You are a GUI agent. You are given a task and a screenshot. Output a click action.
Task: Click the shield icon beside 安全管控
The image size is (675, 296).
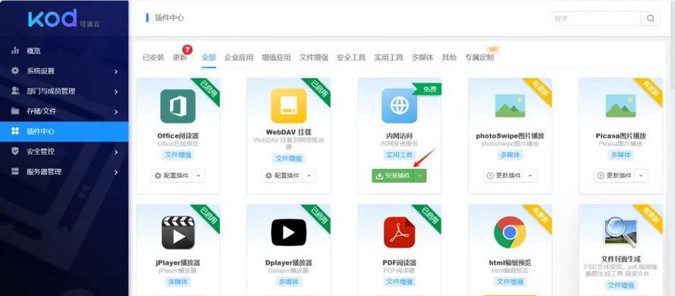pos(15,151)
